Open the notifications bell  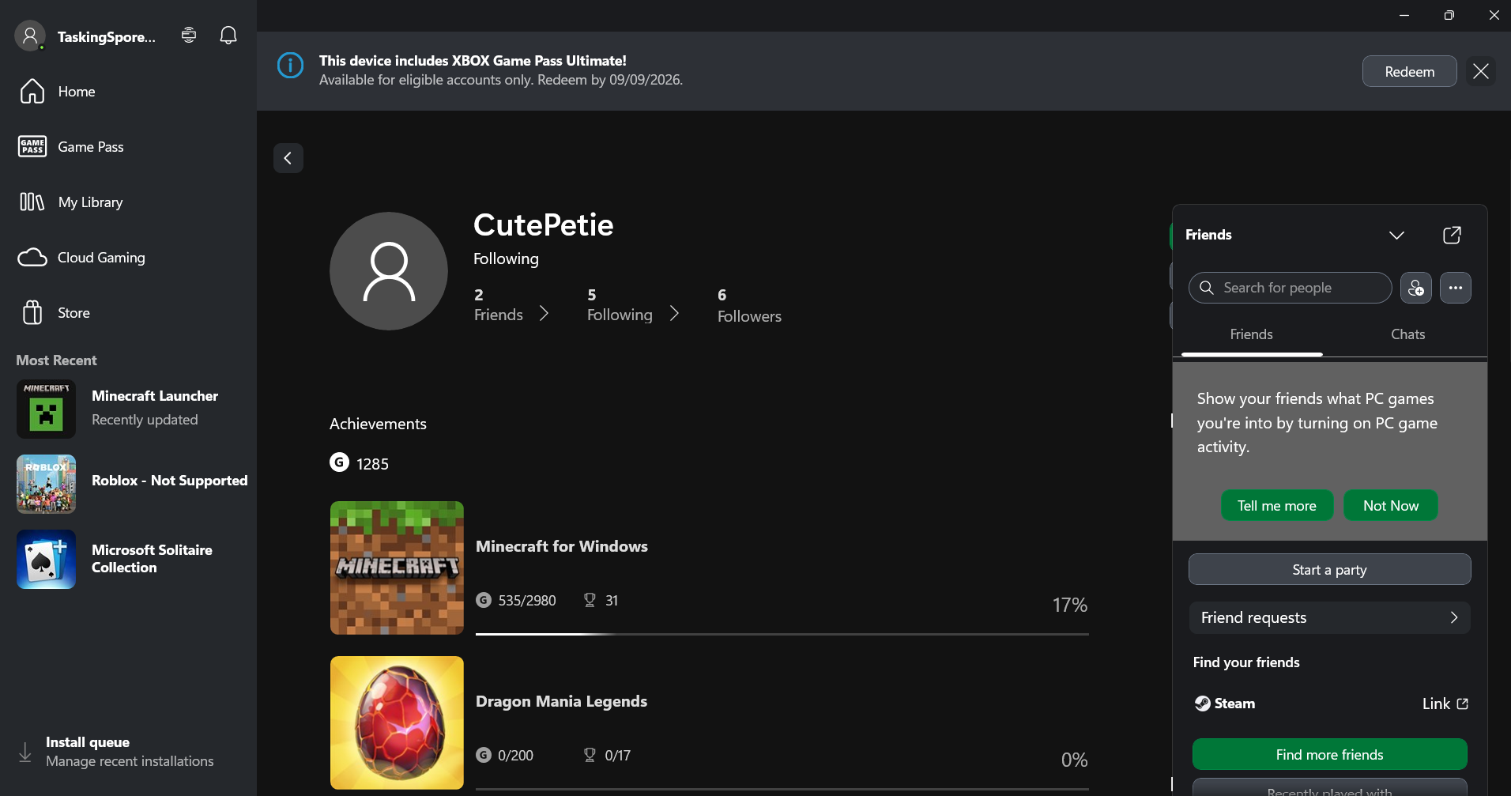228,35
